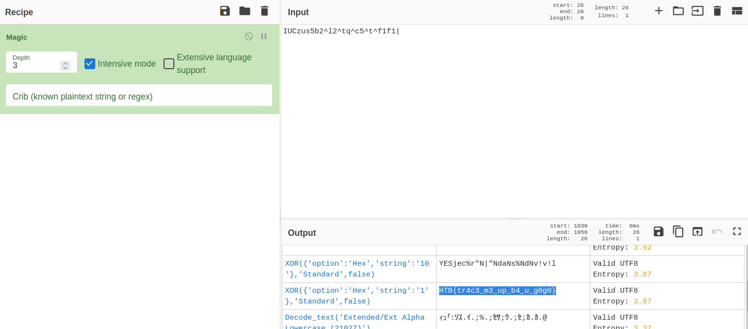Save output to file
Screen dimensions: 748x329
659,231
